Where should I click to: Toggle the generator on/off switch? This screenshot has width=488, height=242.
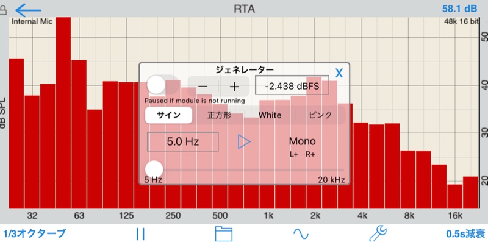(x=162, y=85)
